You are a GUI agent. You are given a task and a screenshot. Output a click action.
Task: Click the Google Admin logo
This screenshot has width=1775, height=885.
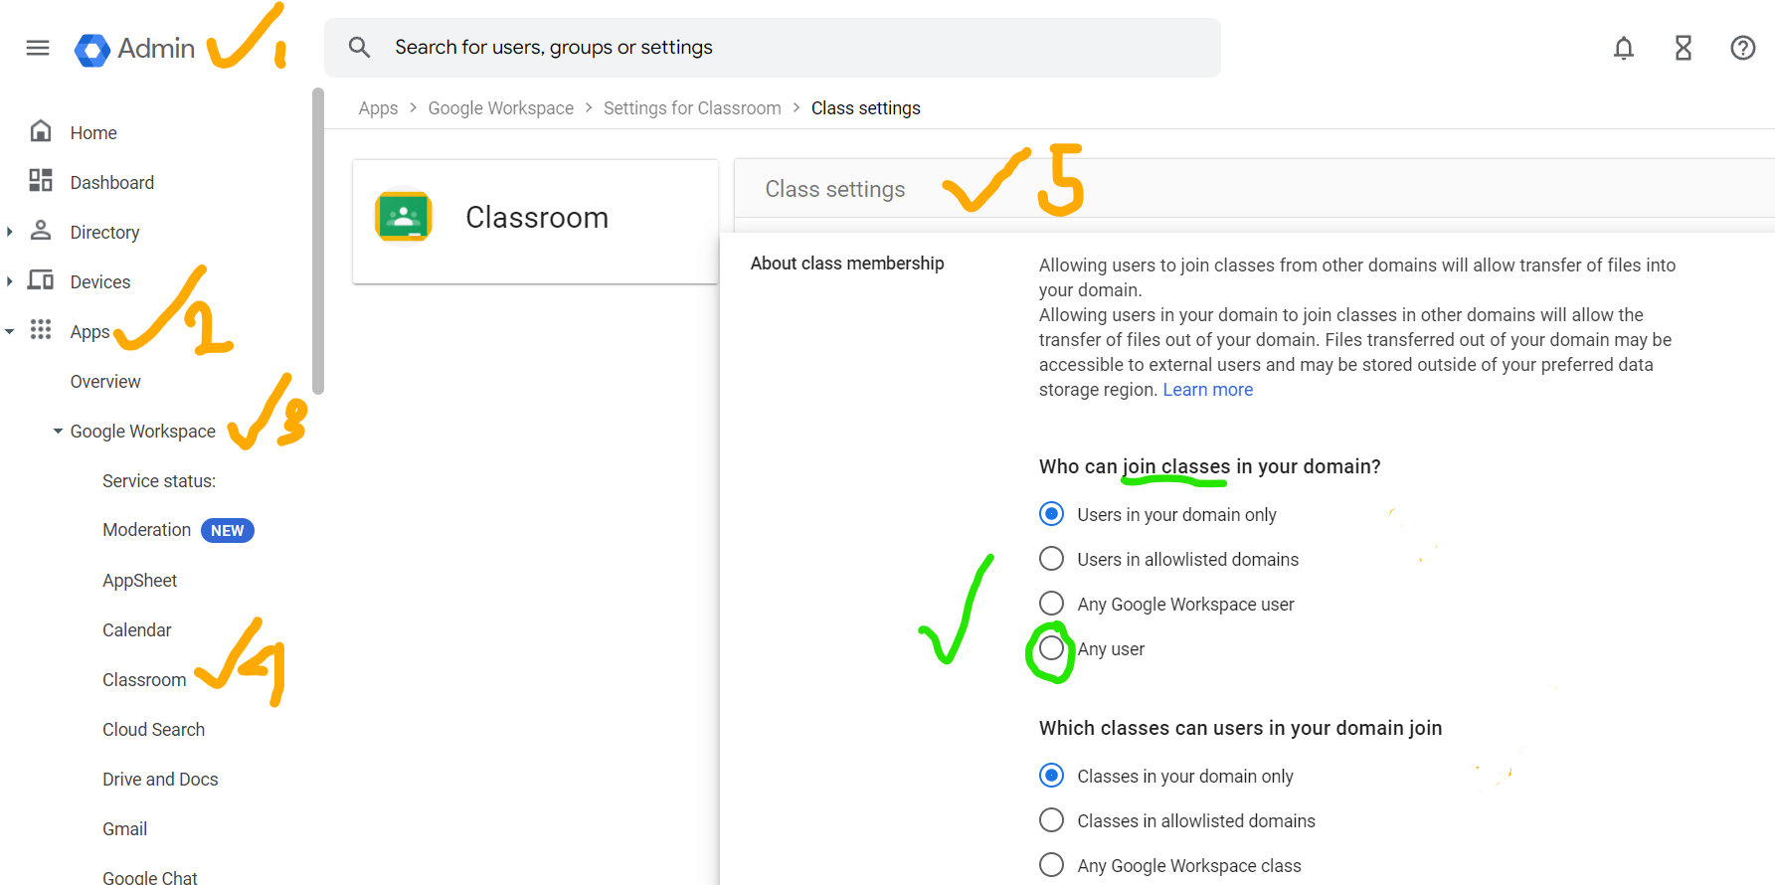click(x=92, y=49)
